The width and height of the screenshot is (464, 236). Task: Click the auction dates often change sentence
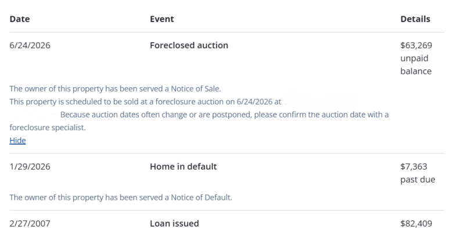[x=224, y=115]
